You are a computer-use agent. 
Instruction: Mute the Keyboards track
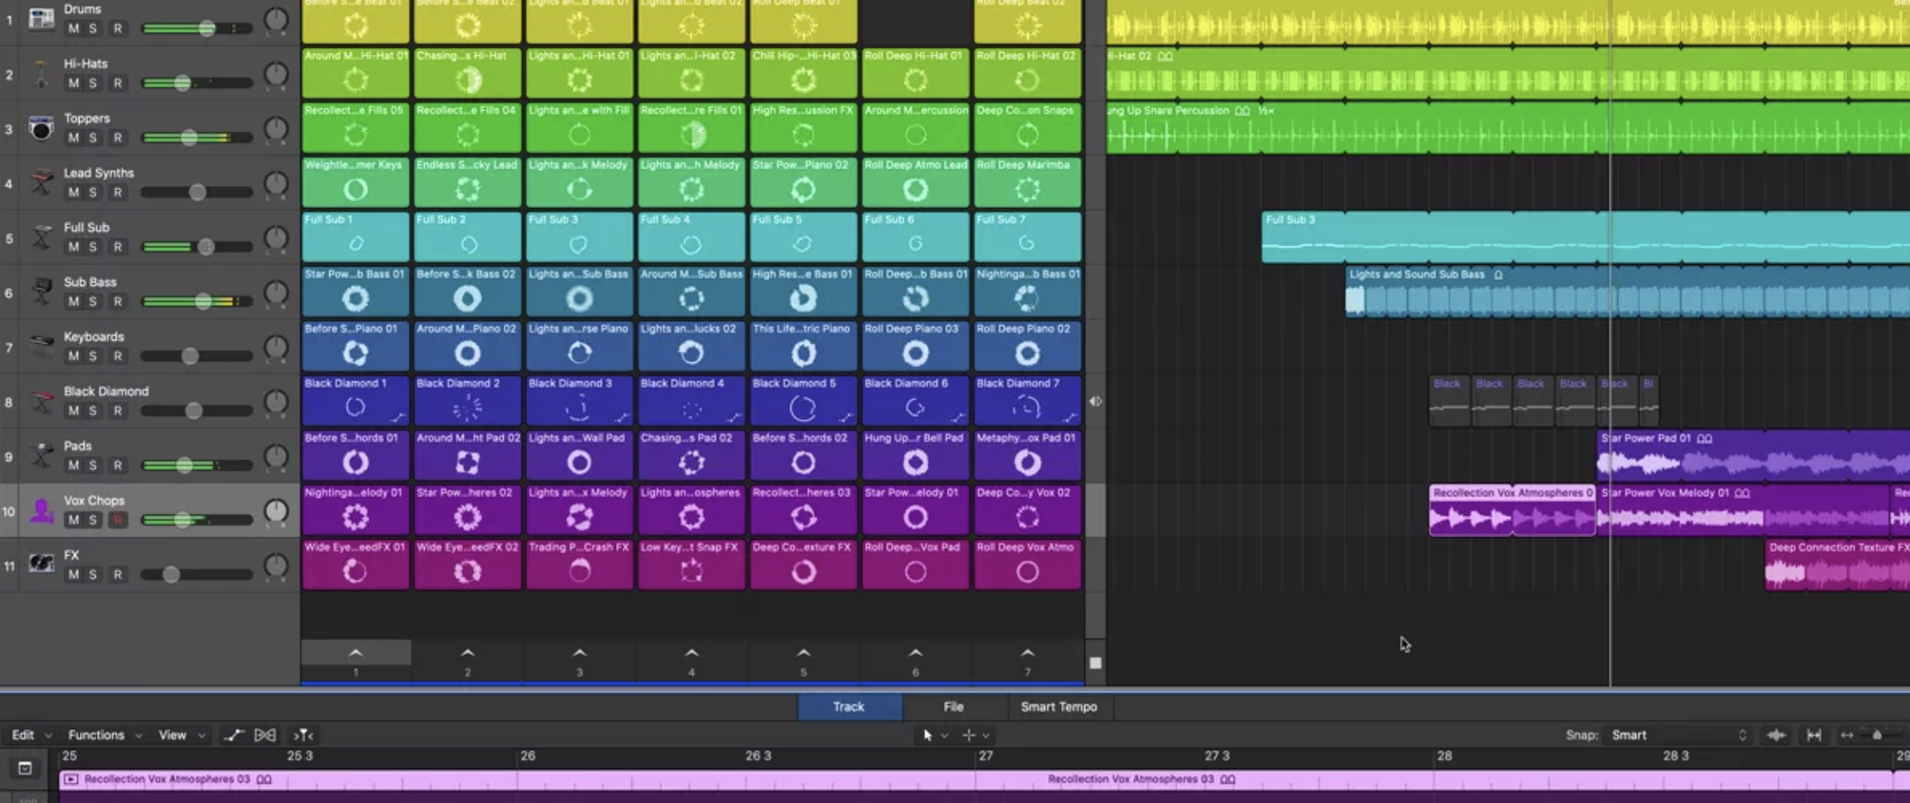point(73,355)
